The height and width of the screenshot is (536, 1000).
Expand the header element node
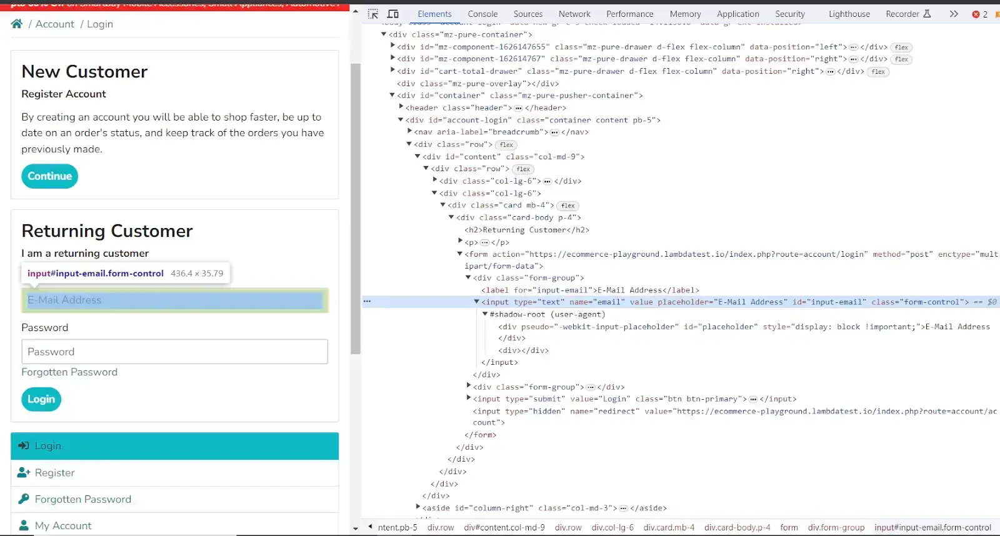pos(401,107)
